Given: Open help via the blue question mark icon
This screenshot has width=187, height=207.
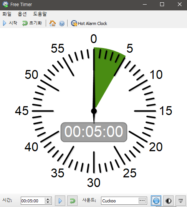Looking at the screenshot, I should 62,23.
